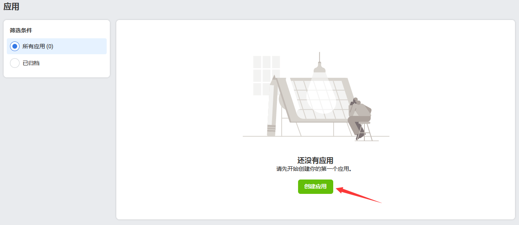Image resolution: width=519 pixels, height=225 pixels.
Task: Click the 已归档 filter label text
Action: [31, 63]
